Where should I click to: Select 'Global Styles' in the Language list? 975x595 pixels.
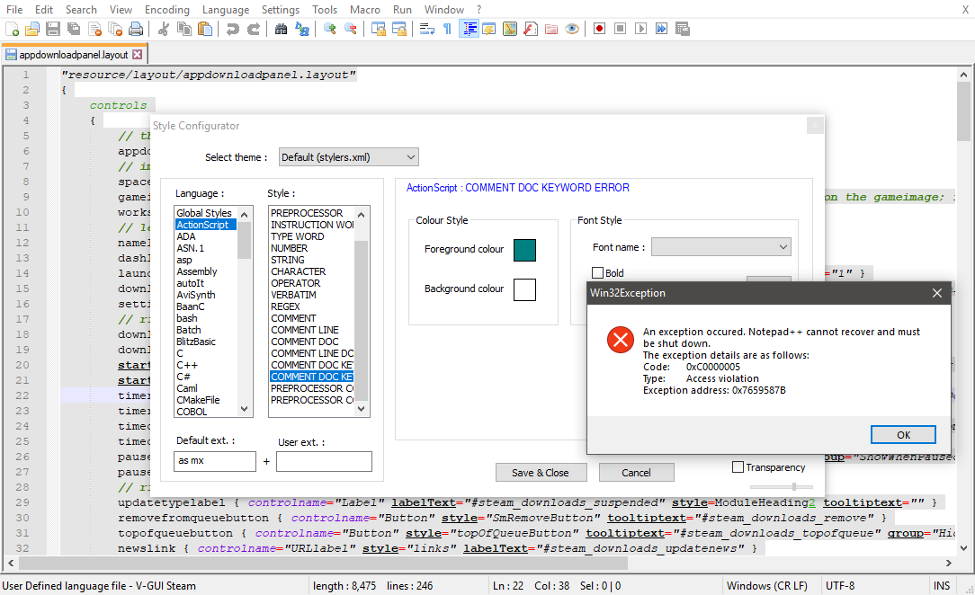click(204, 213)
